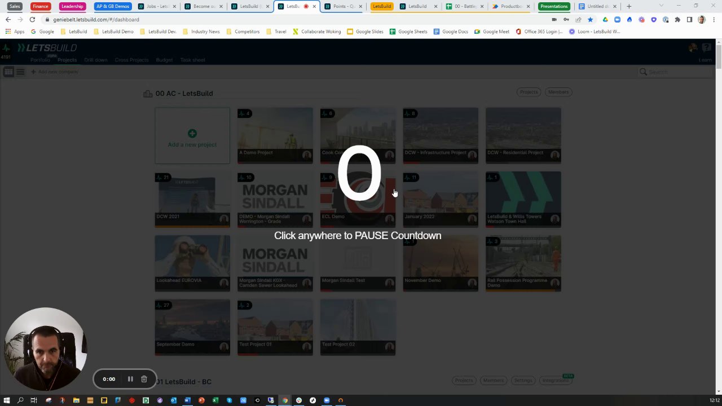This screenshot has width=722, height=406.
Task: Switch to list view of companies
Action: point(20,72)
